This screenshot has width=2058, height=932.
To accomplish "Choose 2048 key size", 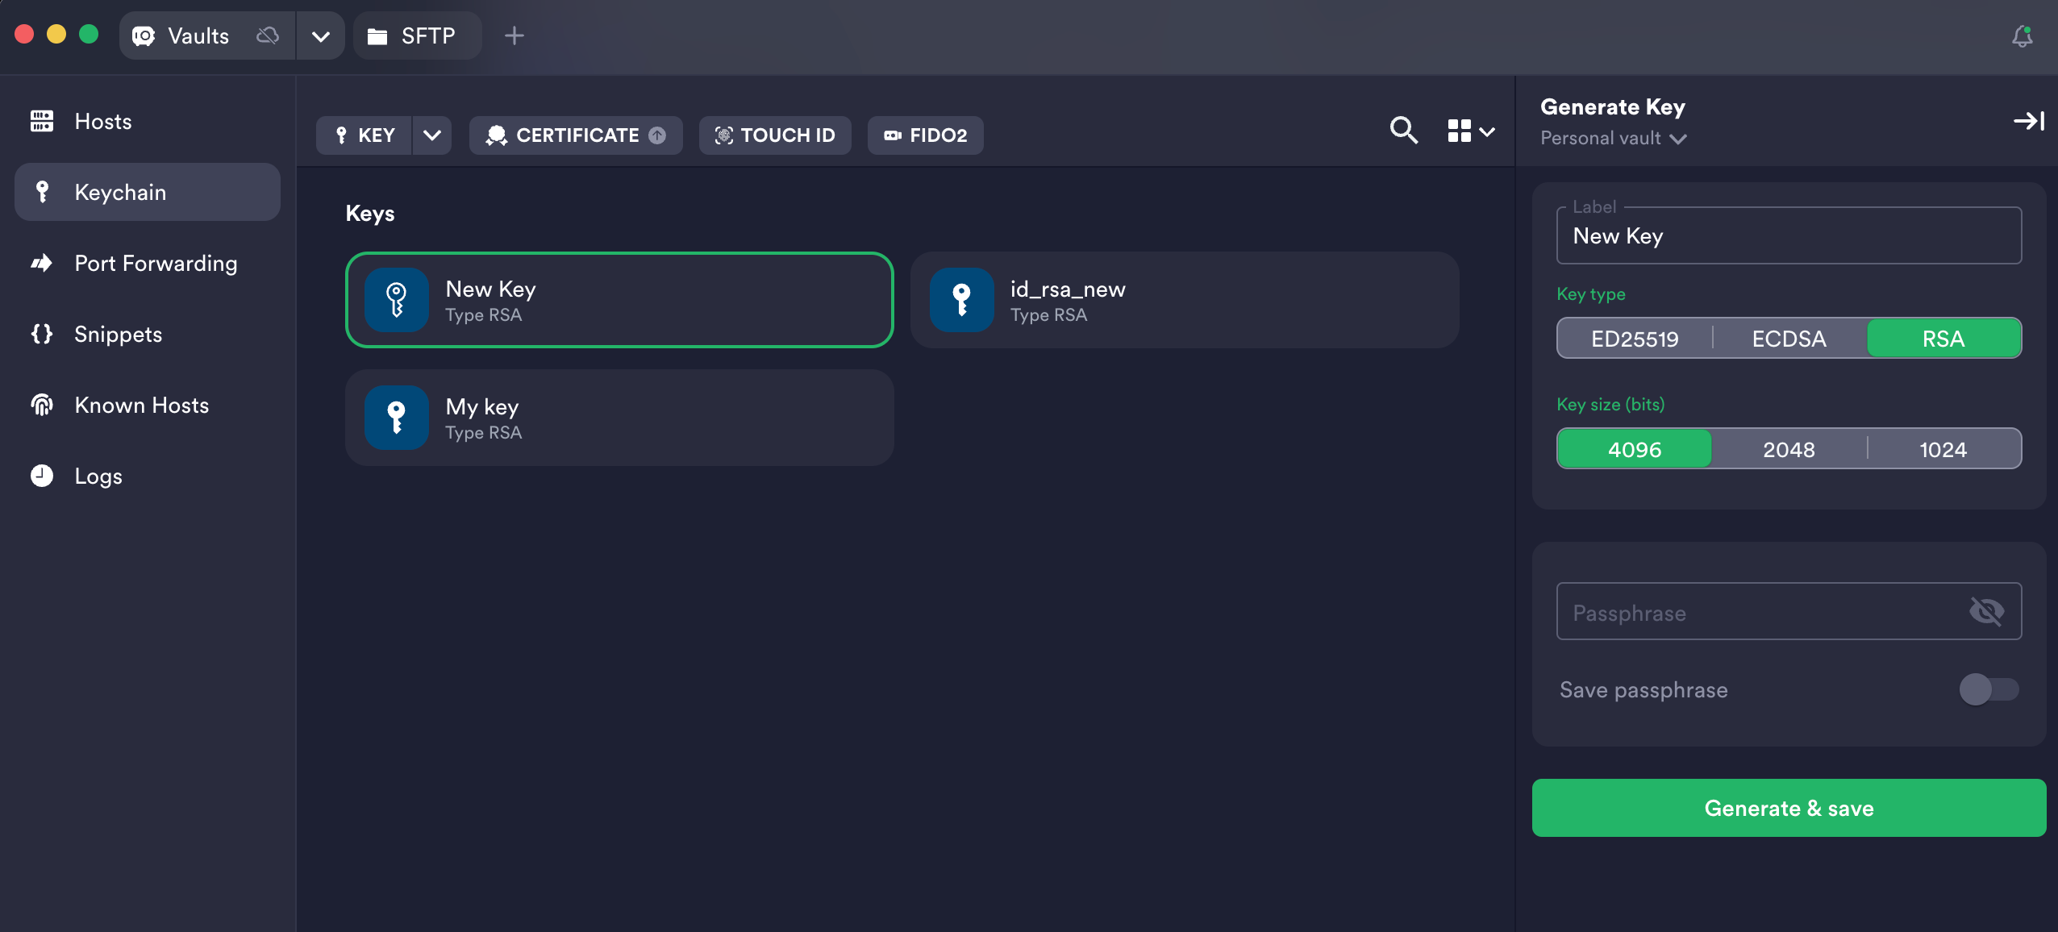I will [1789, 449].
